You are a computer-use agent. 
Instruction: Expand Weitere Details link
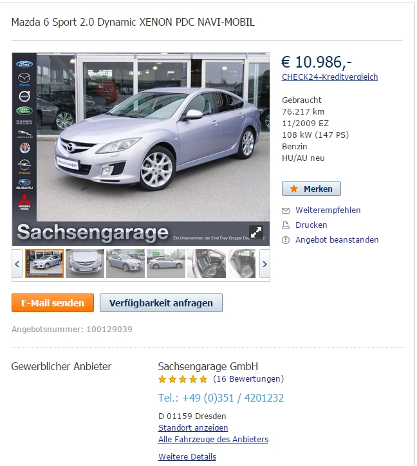pos(187,456)
